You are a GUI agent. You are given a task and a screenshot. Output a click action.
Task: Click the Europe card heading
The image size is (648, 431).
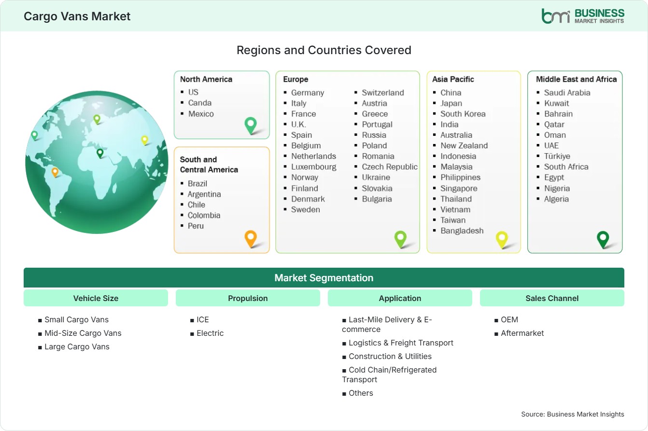pos(296,79)
